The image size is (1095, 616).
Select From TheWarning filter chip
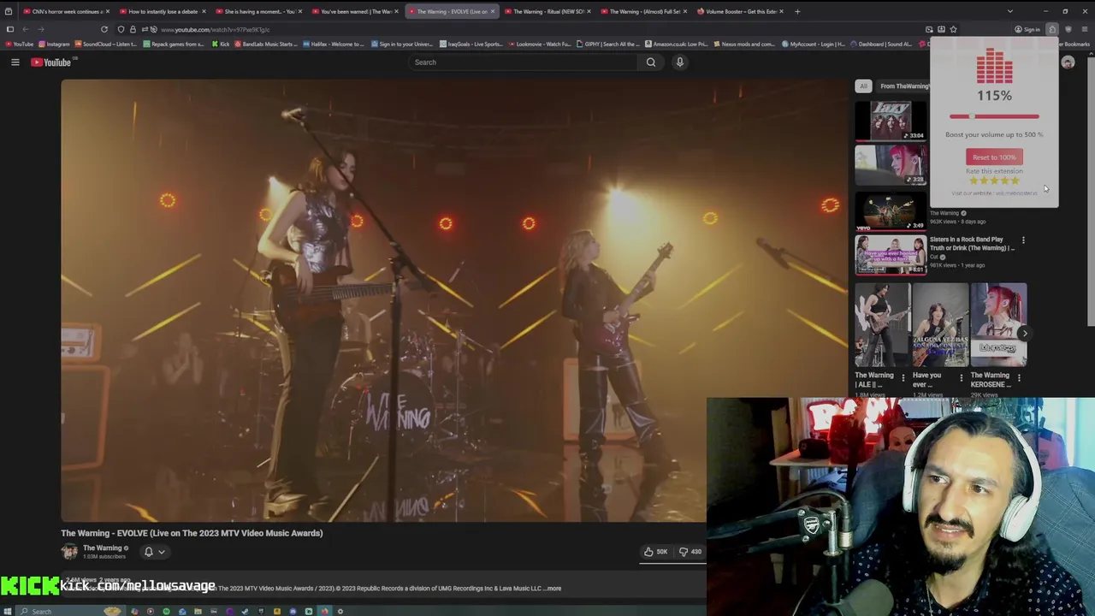pos(903,86)
